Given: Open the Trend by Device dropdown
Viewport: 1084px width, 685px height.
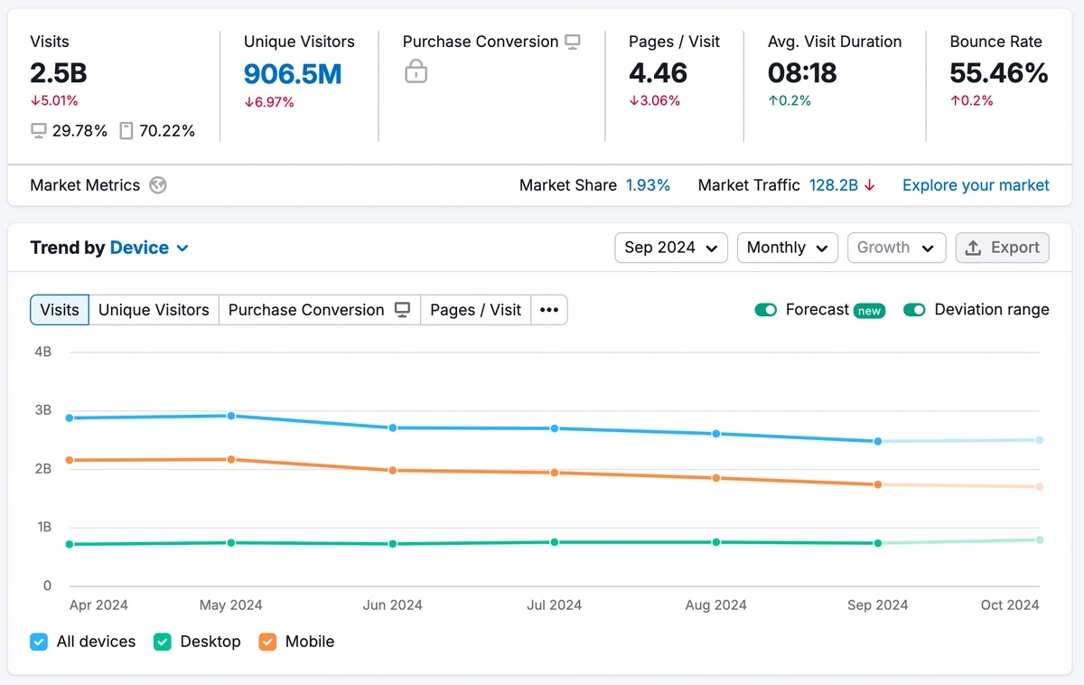Looking at the screenshot, I should pos(149,248).
